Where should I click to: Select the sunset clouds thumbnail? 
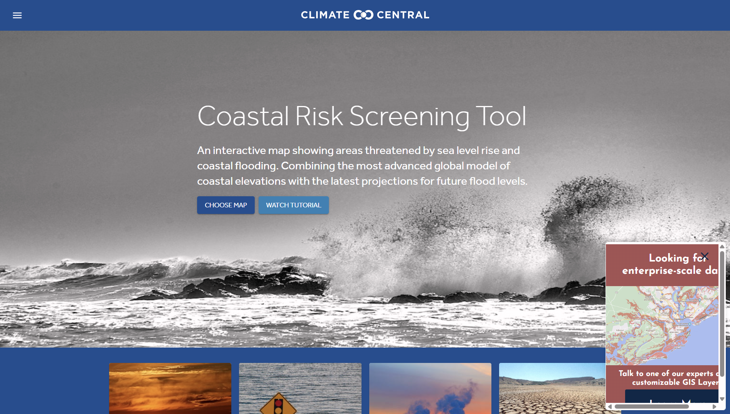click(x=170, y=388)
